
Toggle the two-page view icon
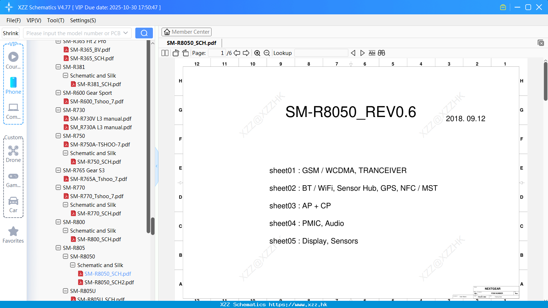[165, 53]
